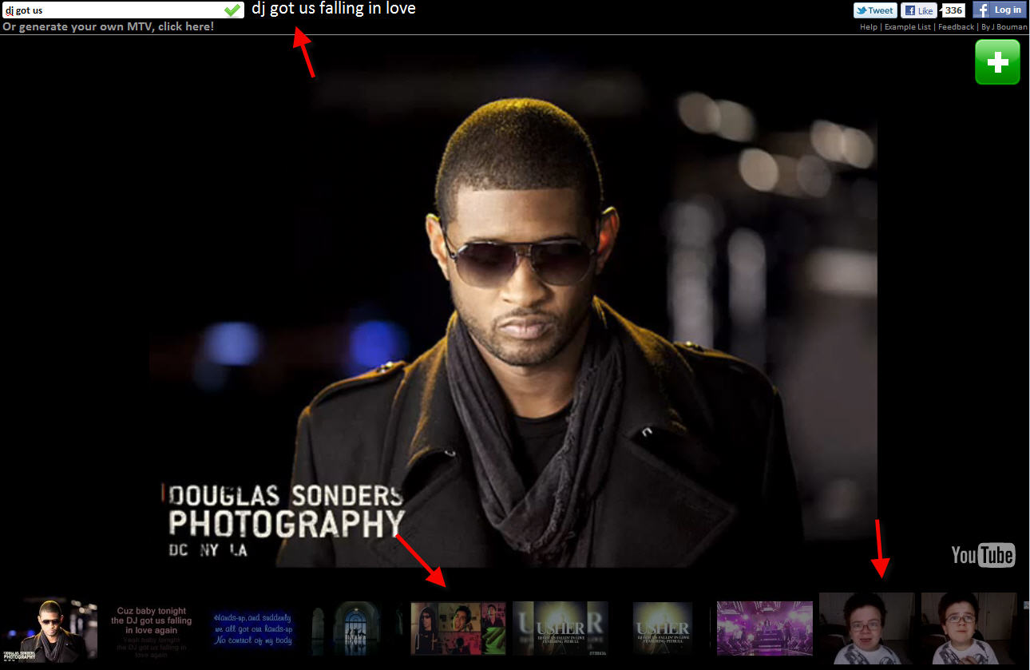Focus the song search input field
The width and height of the screenshot is (1030, 670).
(112, 10)
